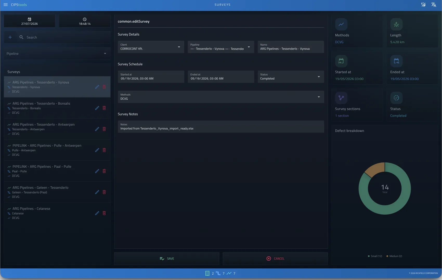Click the clock time icon

(x=84, y=19)
